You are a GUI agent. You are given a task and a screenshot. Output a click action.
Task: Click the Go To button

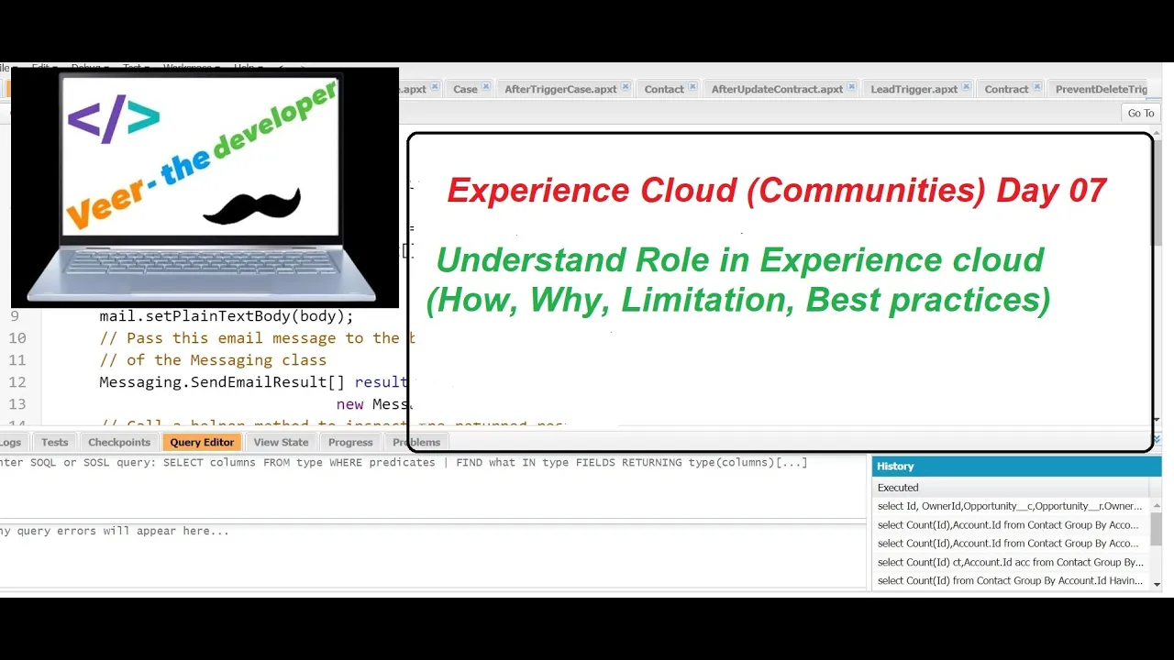[1141, 113]
